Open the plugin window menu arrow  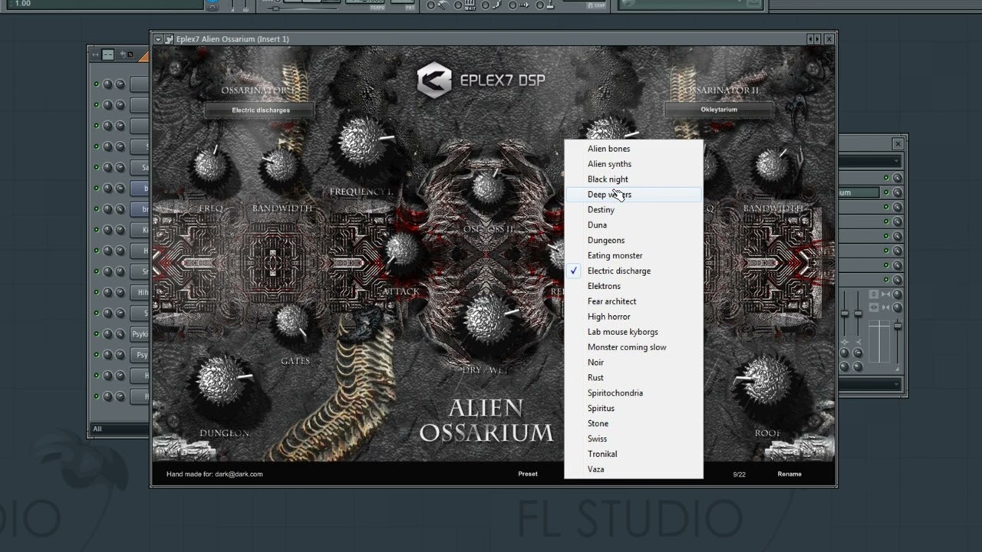(157, 39)
